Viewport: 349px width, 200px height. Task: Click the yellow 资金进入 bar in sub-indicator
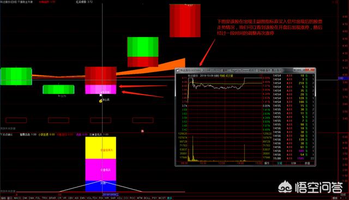[x=100, y=148]
